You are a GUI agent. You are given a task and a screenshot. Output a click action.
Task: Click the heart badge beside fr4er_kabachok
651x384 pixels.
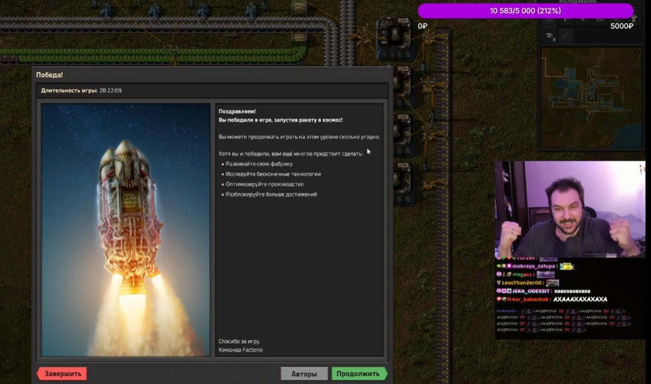(x=498, y=299)
